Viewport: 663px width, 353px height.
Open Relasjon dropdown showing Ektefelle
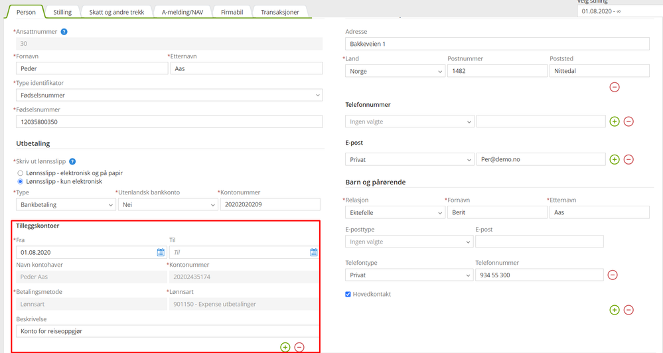point(395,212)
